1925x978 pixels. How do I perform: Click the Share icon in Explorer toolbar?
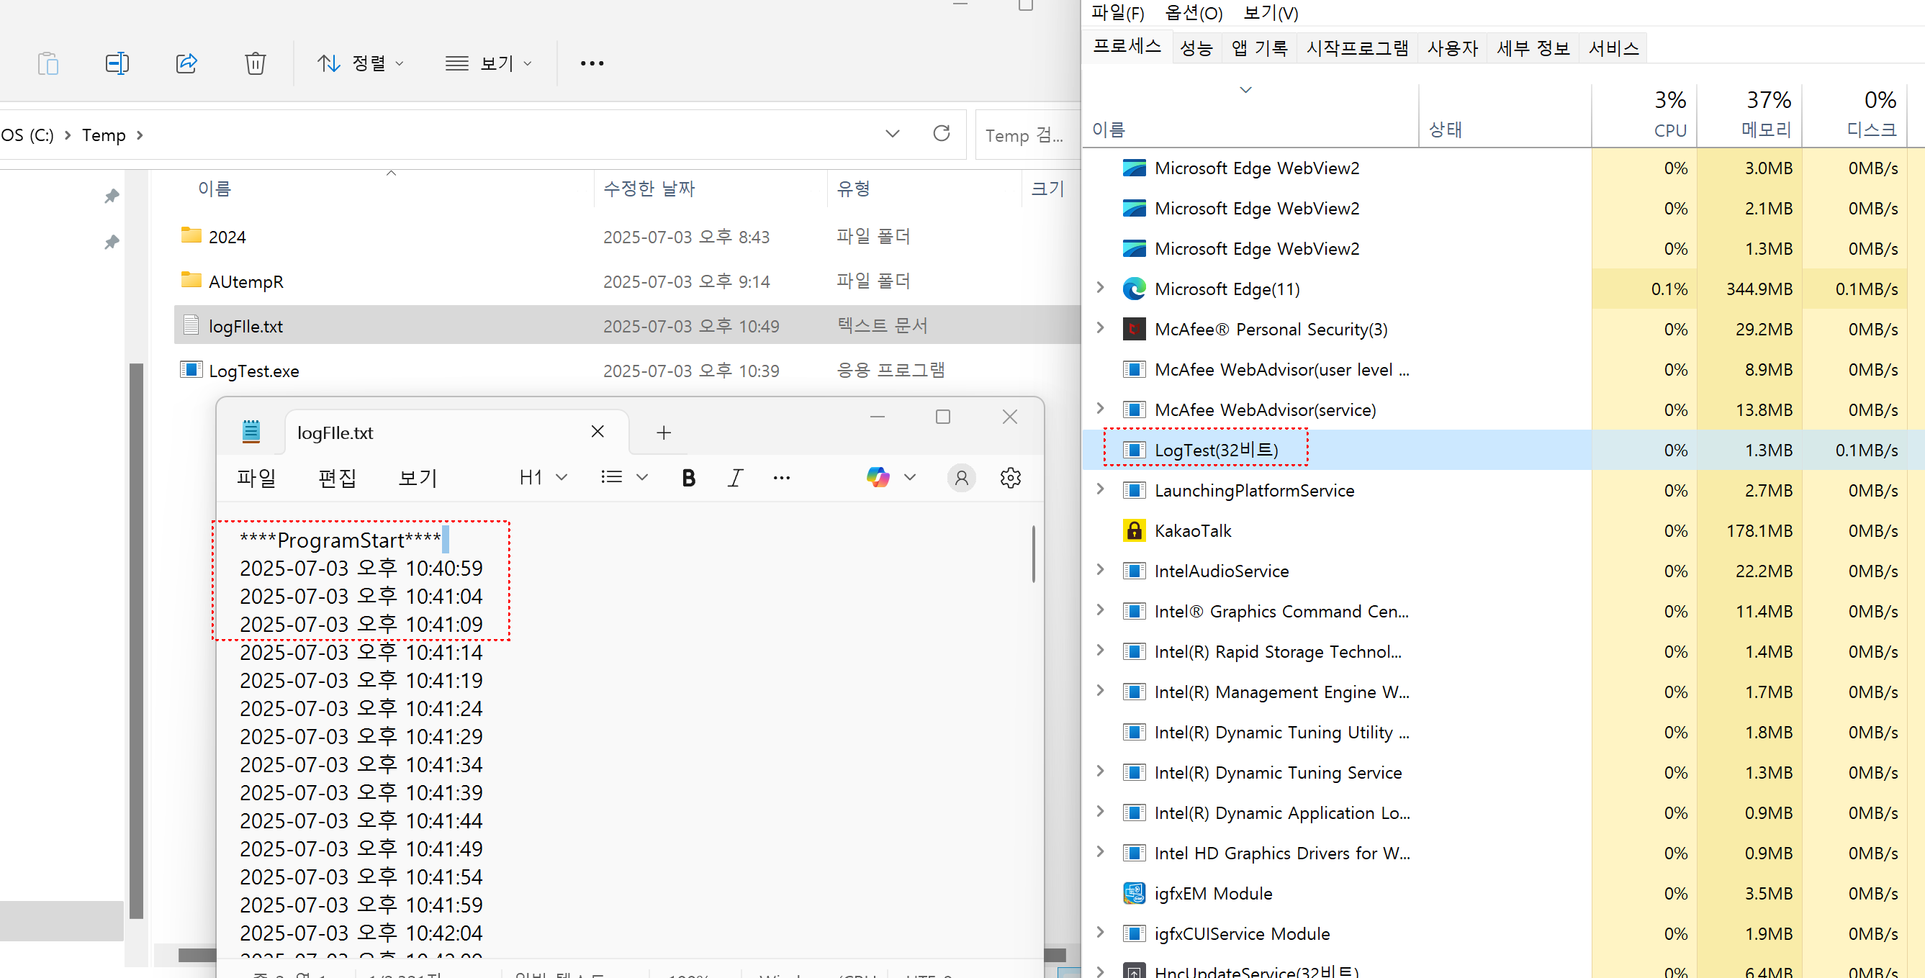pyautogui.click(x=186, y=63)
